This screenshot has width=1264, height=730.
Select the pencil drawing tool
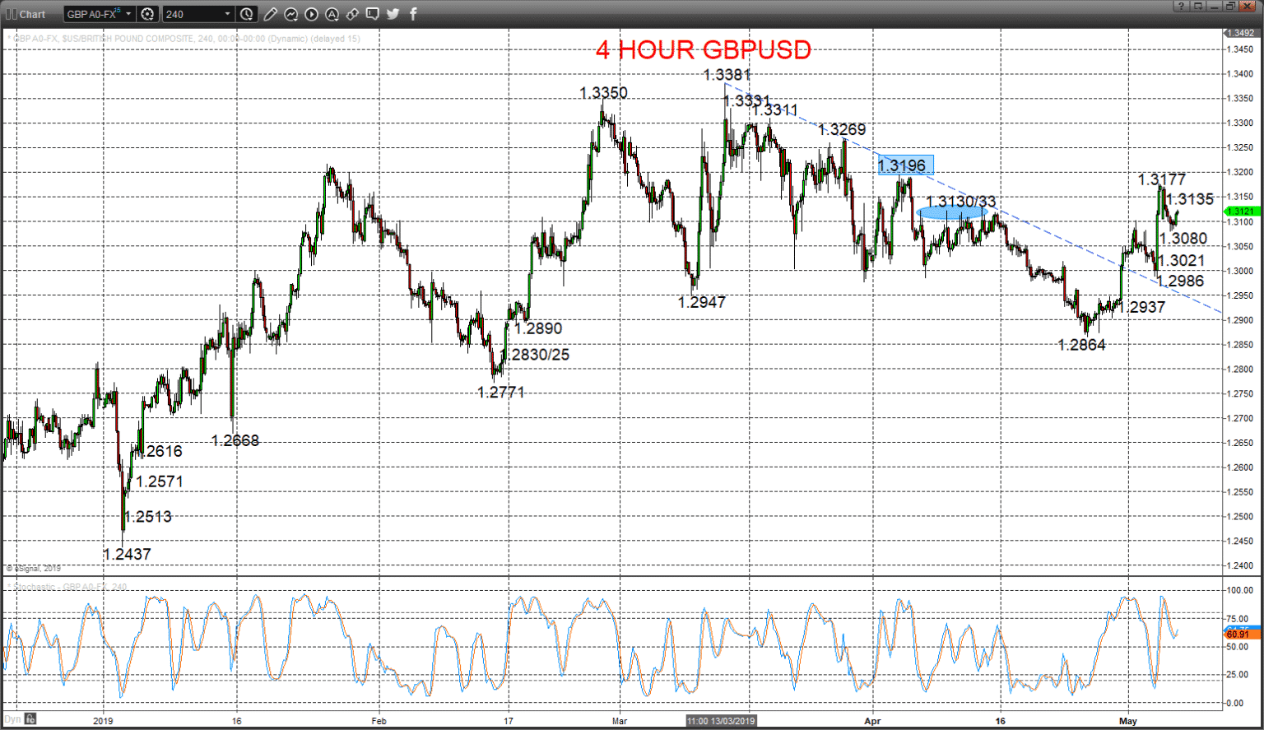tap(271, 14)
